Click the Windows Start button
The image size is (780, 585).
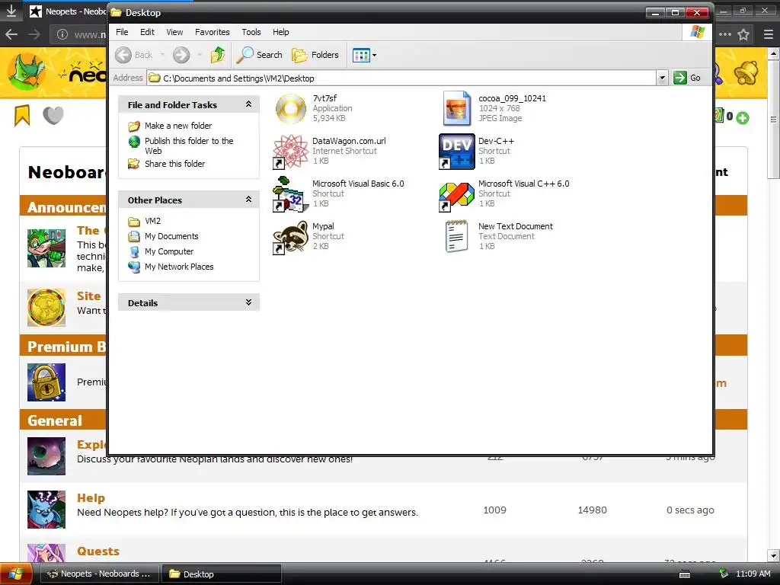tap(17, 574)
